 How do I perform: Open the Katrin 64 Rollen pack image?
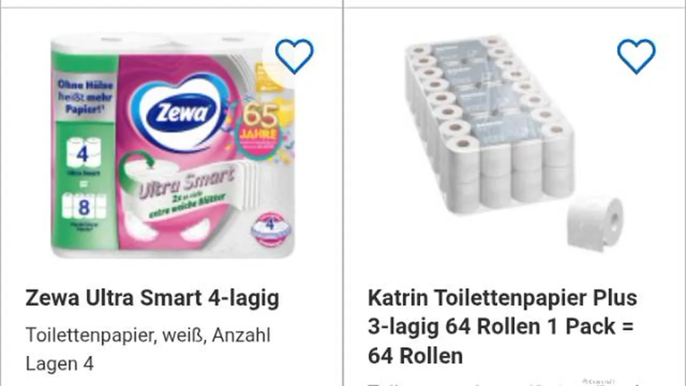(514, 142)
